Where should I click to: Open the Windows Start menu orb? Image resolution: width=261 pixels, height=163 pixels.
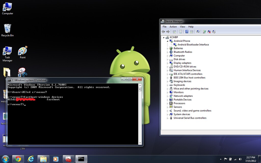coord(5,159)
